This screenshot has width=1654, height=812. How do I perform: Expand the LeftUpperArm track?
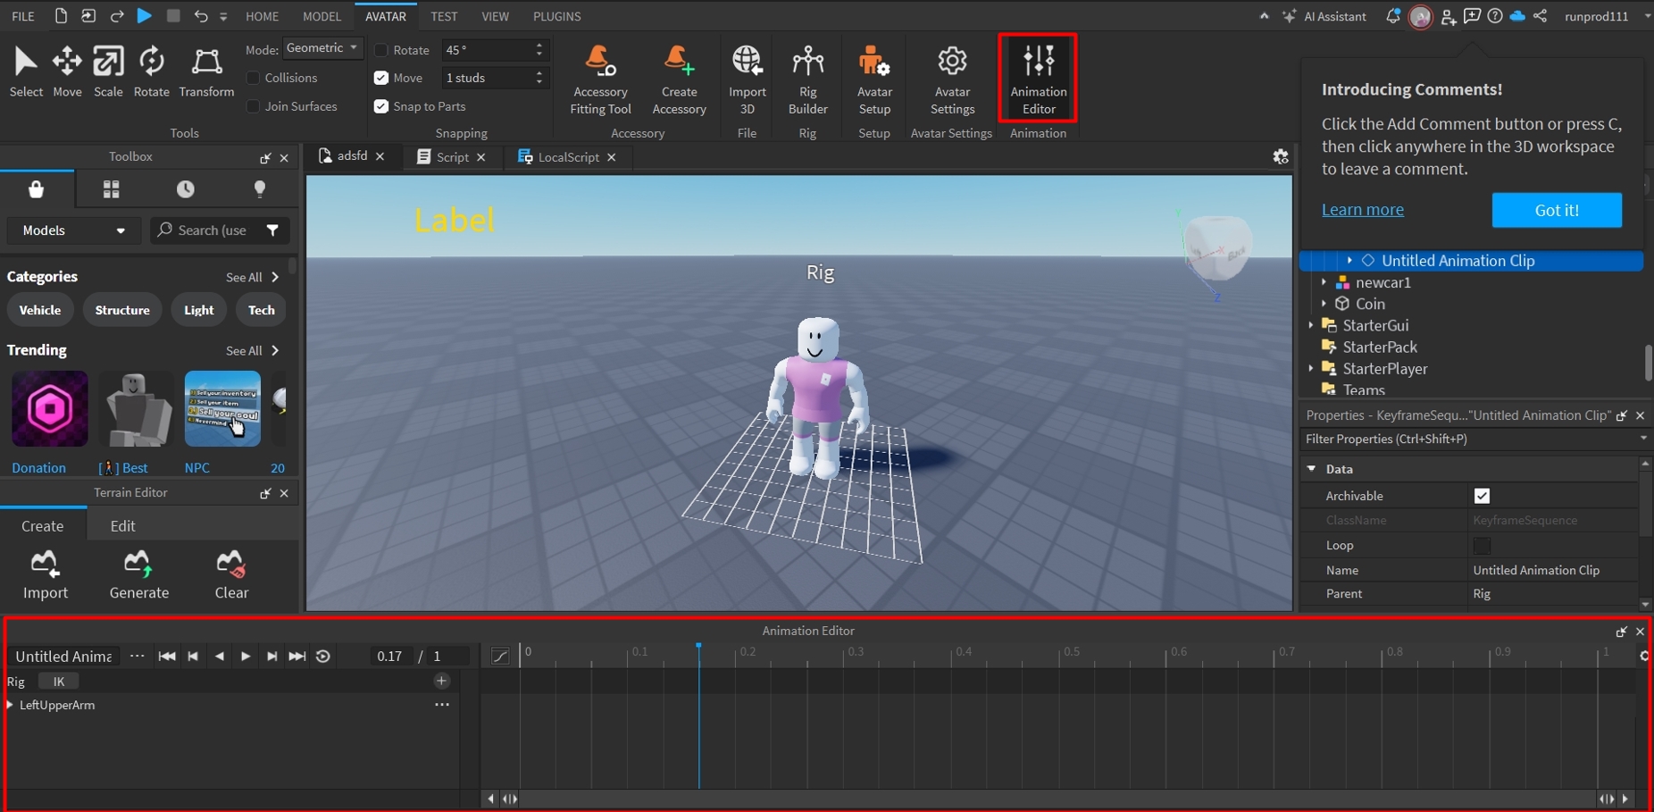pyautogui.click(x=10, y=705)
